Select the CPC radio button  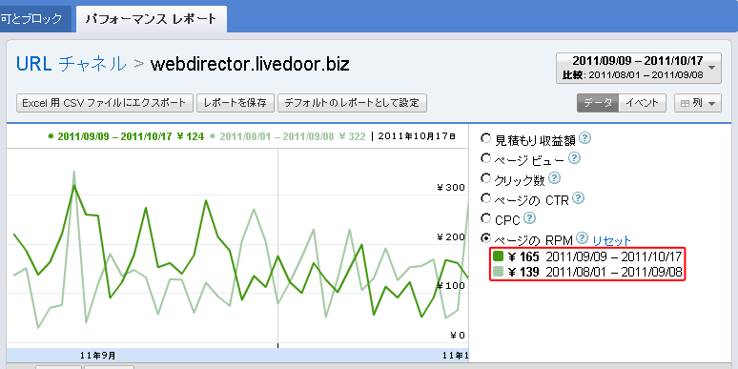point(485,218)
